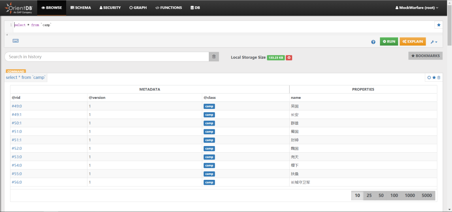Open record #55:0

tap(17, 174)
